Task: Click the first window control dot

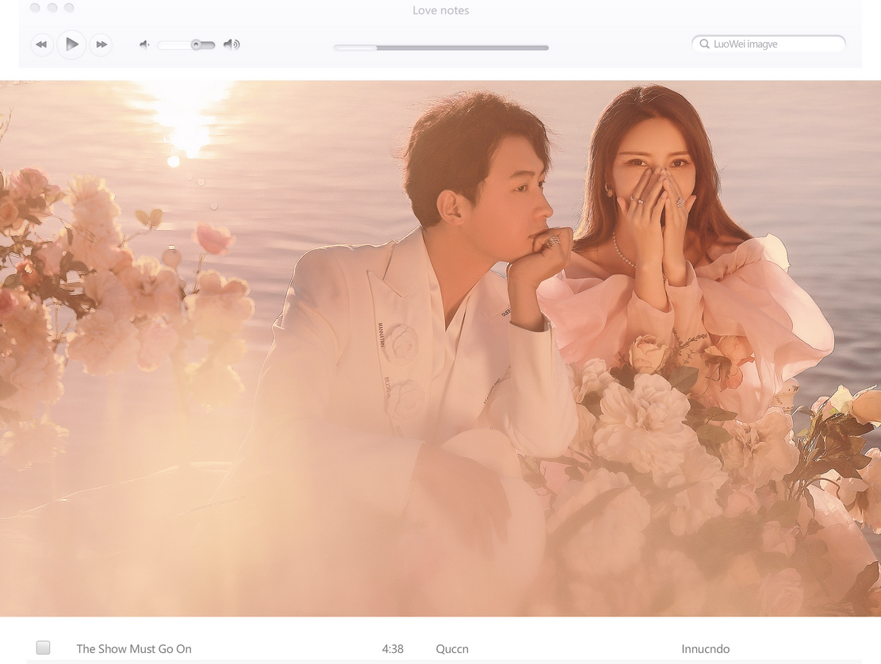Action: [x=35, y=8]
